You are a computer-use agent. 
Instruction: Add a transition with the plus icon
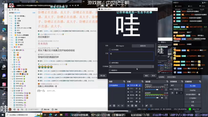point(172,93)
